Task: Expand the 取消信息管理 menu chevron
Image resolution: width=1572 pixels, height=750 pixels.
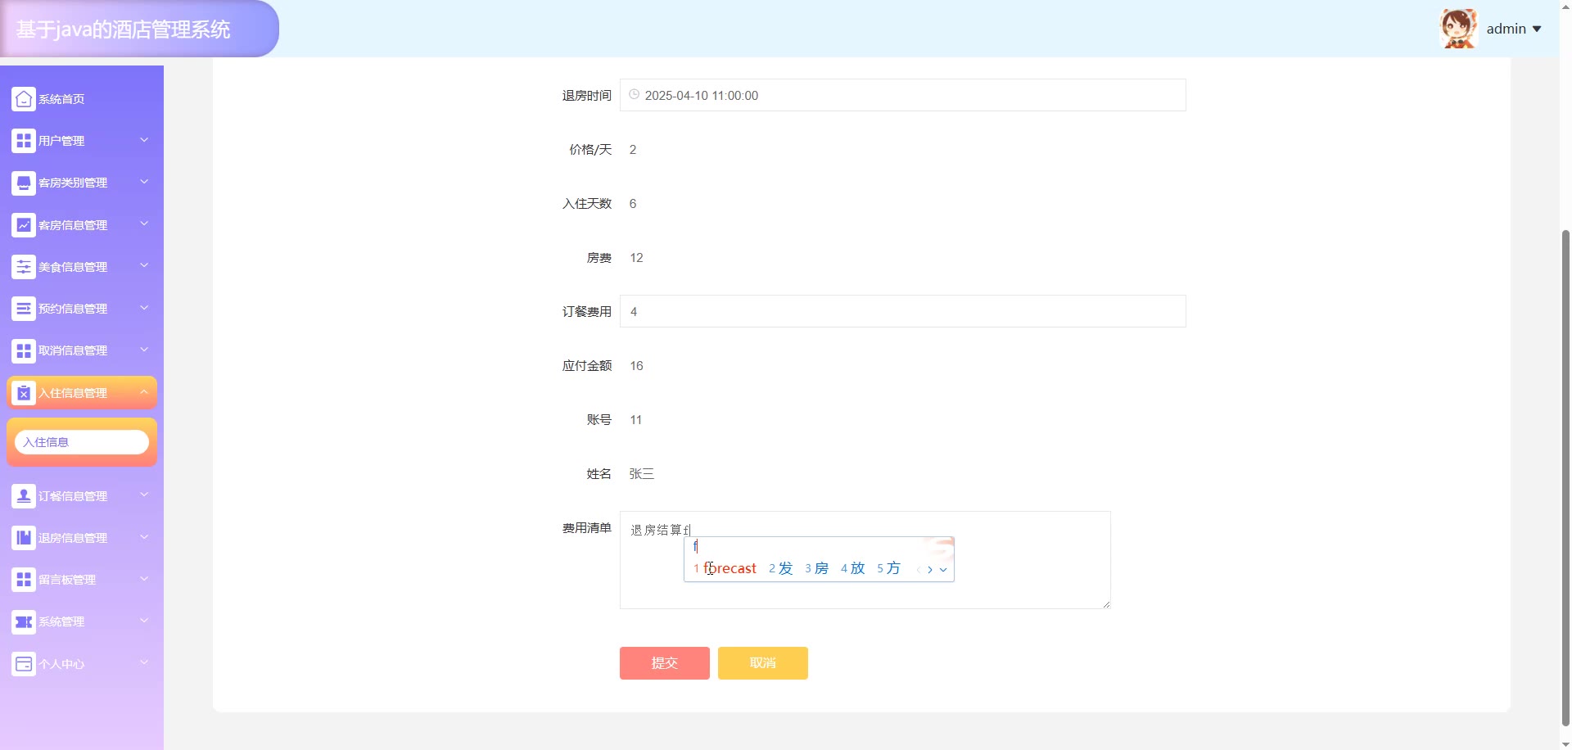Action: click(144, 350)
